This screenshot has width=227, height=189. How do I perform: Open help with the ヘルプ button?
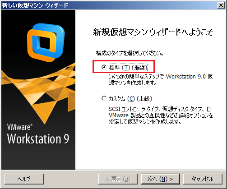click(x=24, y=179)
